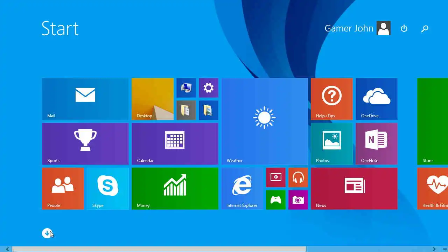Open the Photos tile
This screenshot has width=448, height=252.
(x=332, y=144)
